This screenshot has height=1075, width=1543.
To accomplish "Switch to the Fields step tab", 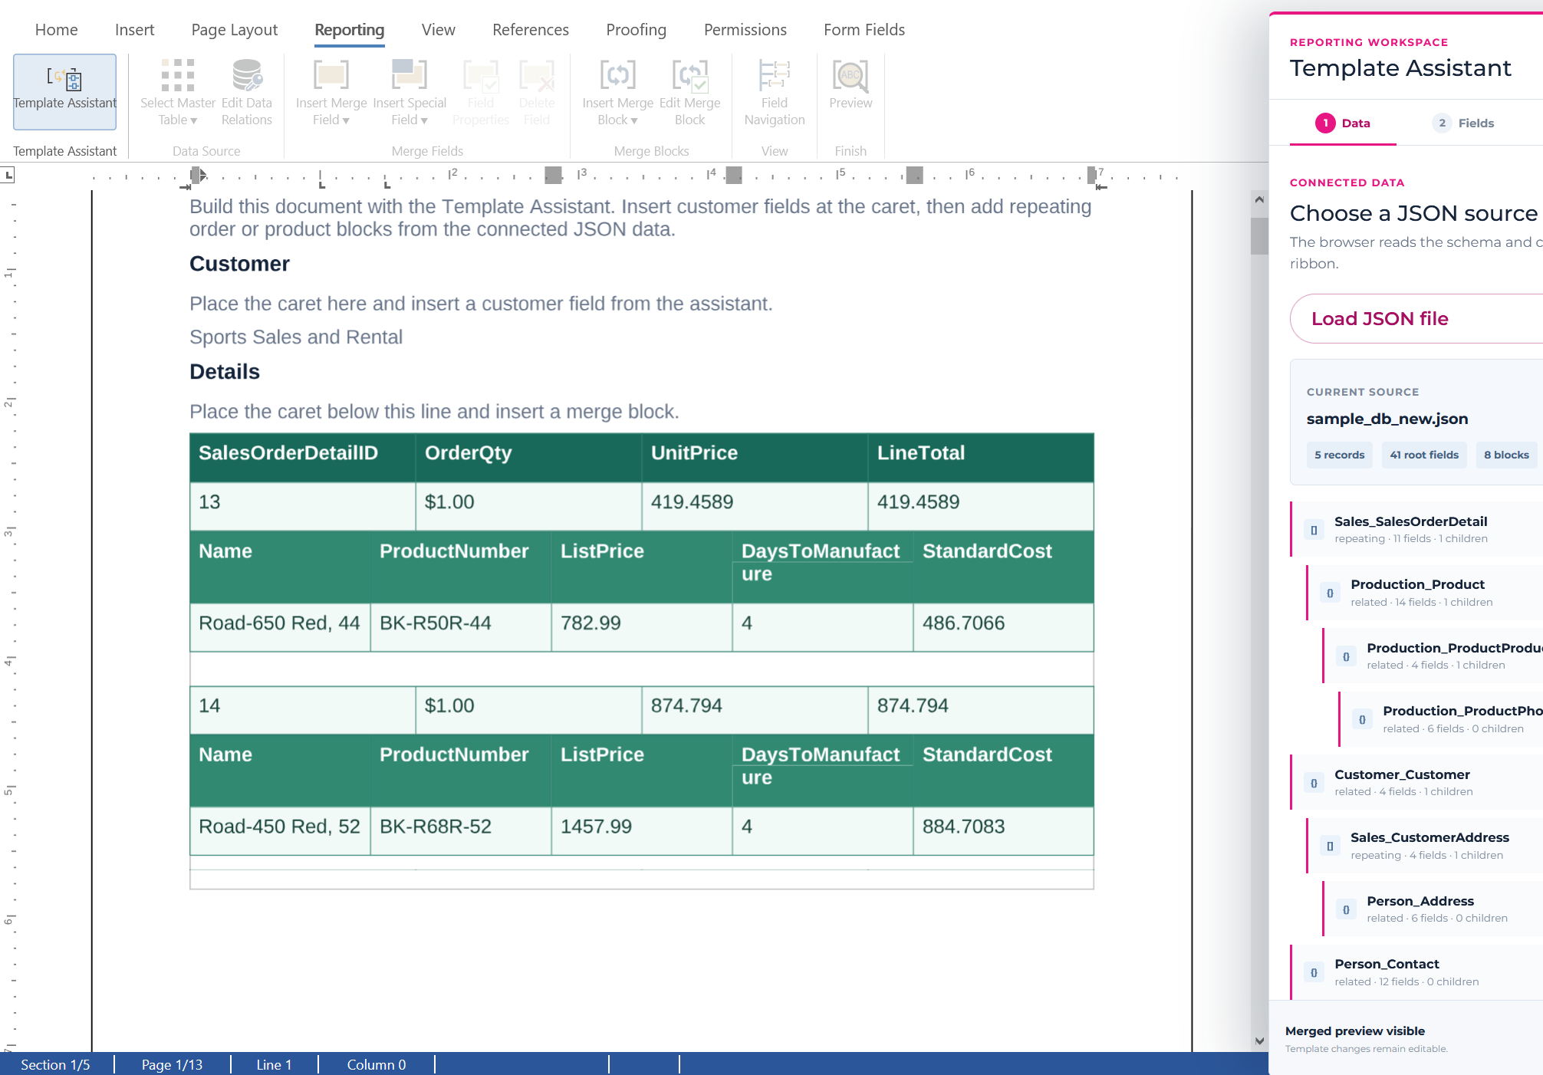I will pyautogui.click(x=1463, y=123).
